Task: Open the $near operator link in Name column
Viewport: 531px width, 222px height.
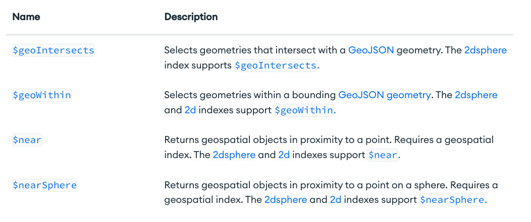Action: pyautogui.click(x=27, y=140)
